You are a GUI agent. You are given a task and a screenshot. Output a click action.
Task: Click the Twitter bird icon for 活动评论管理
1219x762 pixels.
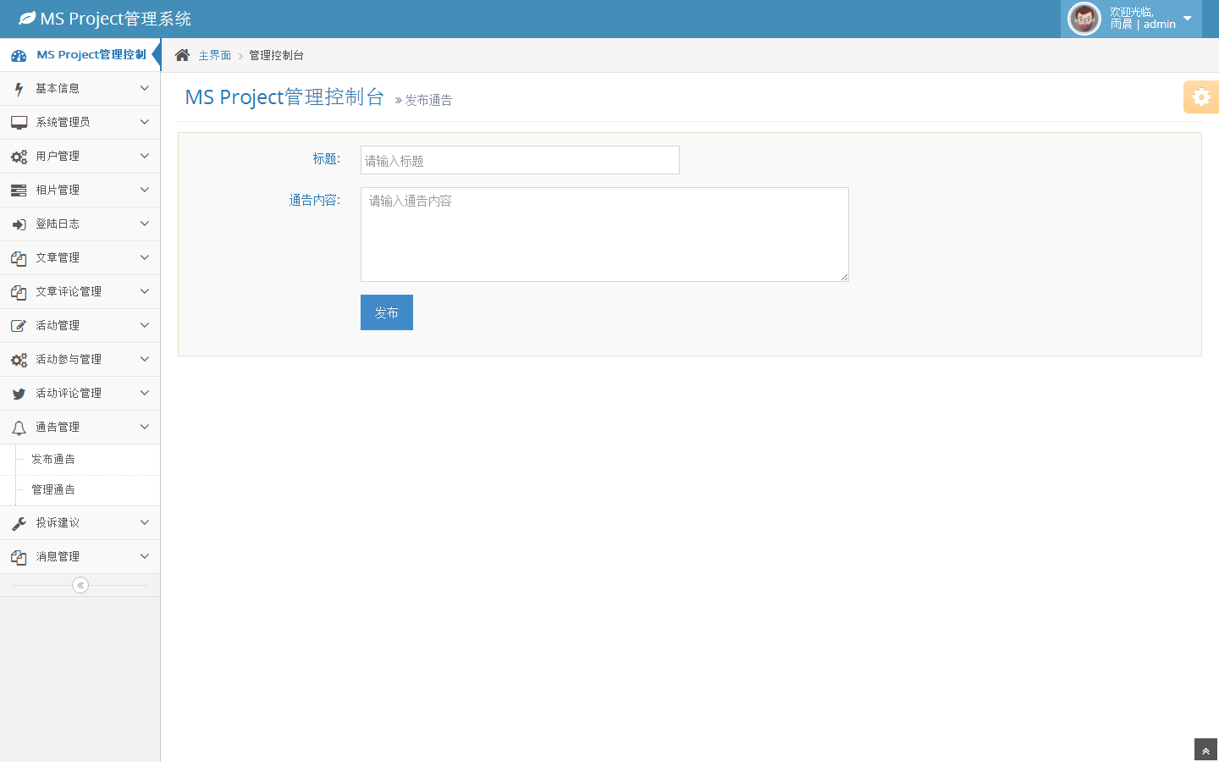pyautogui.click(x=19, y=394)
